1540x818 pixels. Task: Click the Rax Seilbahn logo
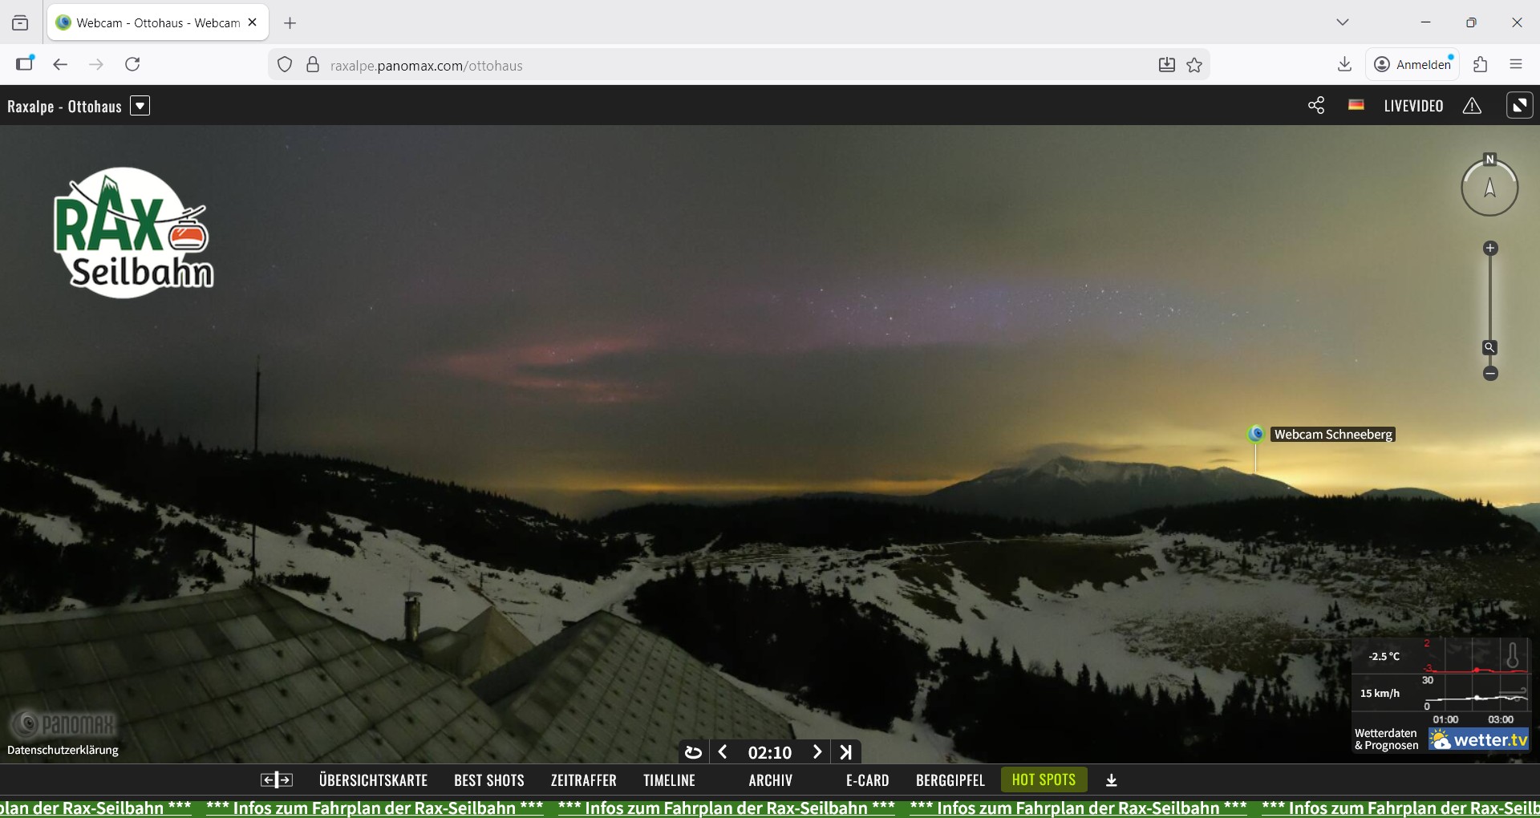133,233
